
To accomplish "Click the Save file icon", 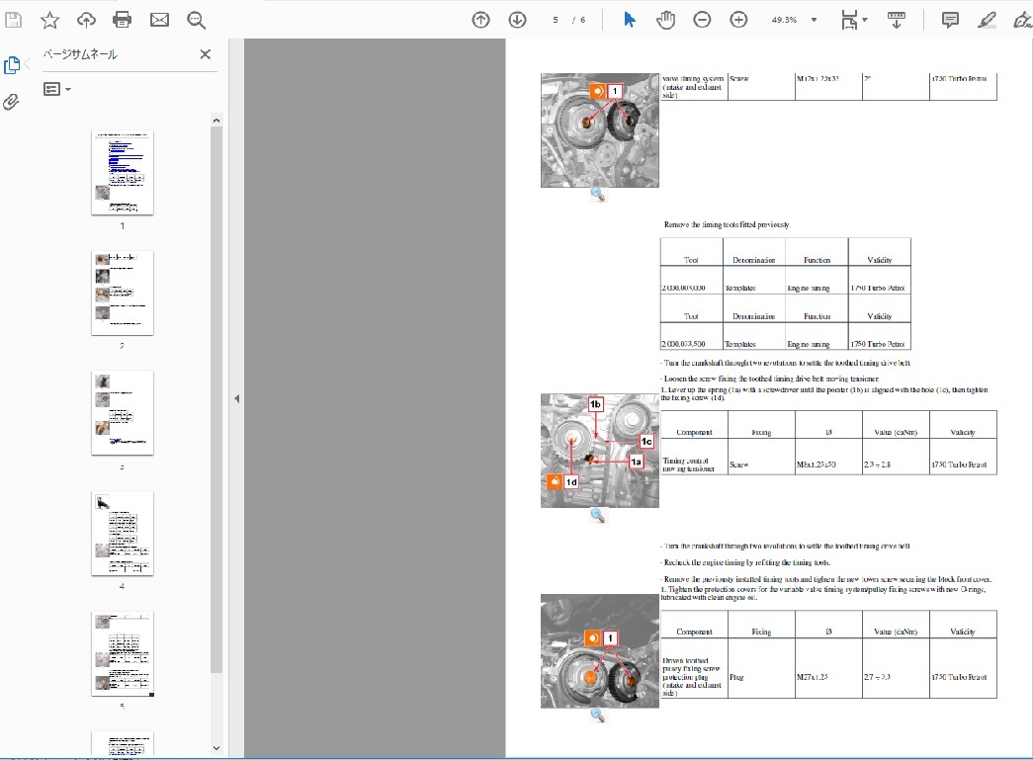I will [x=13, y=20].
